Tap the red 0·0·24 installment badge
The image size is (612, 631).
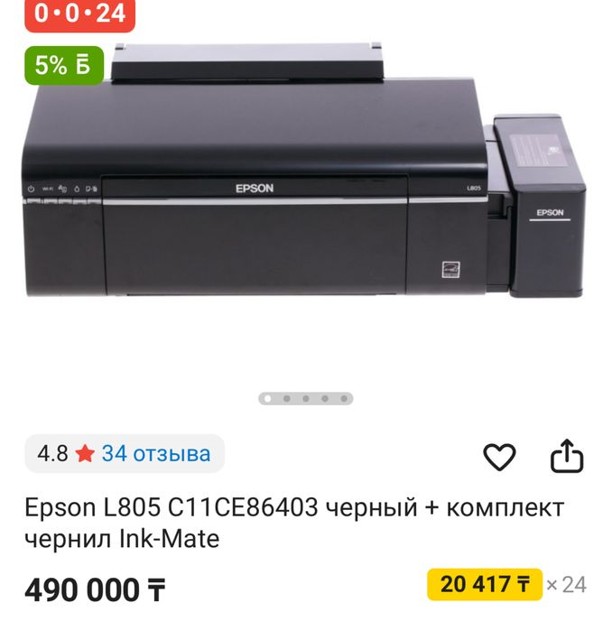tap(79, 14)
